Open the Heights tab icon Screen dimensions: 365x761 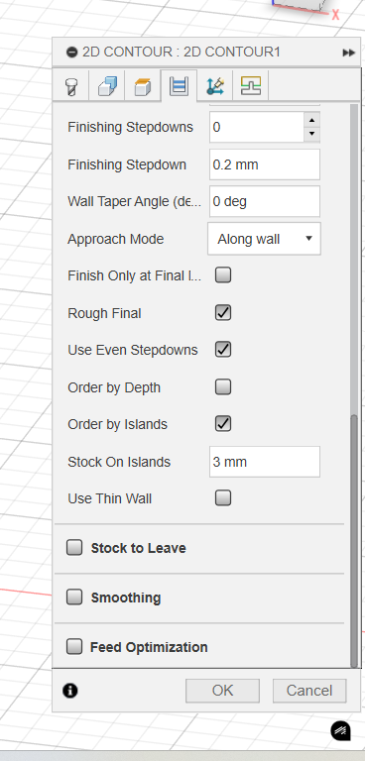tap(143, 87)
